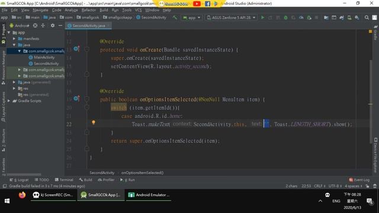Viewport: 379px width, 213px height.
Task: Fold the onCreate method on line 13
Action: pyautogui.click(x=87, y=49)
